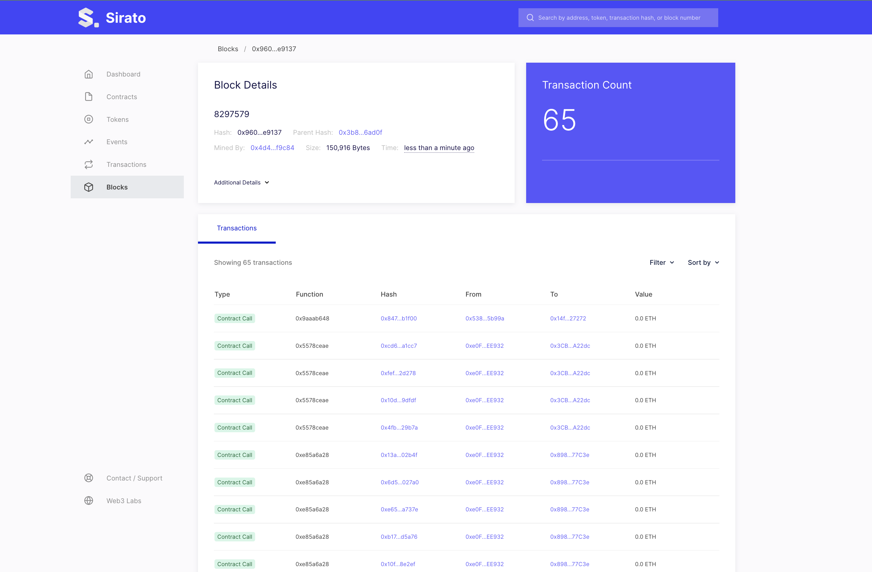This screenshot has width=872, height=572.
Task: Click the Tokens circle icon
Action: click(89, 119)
